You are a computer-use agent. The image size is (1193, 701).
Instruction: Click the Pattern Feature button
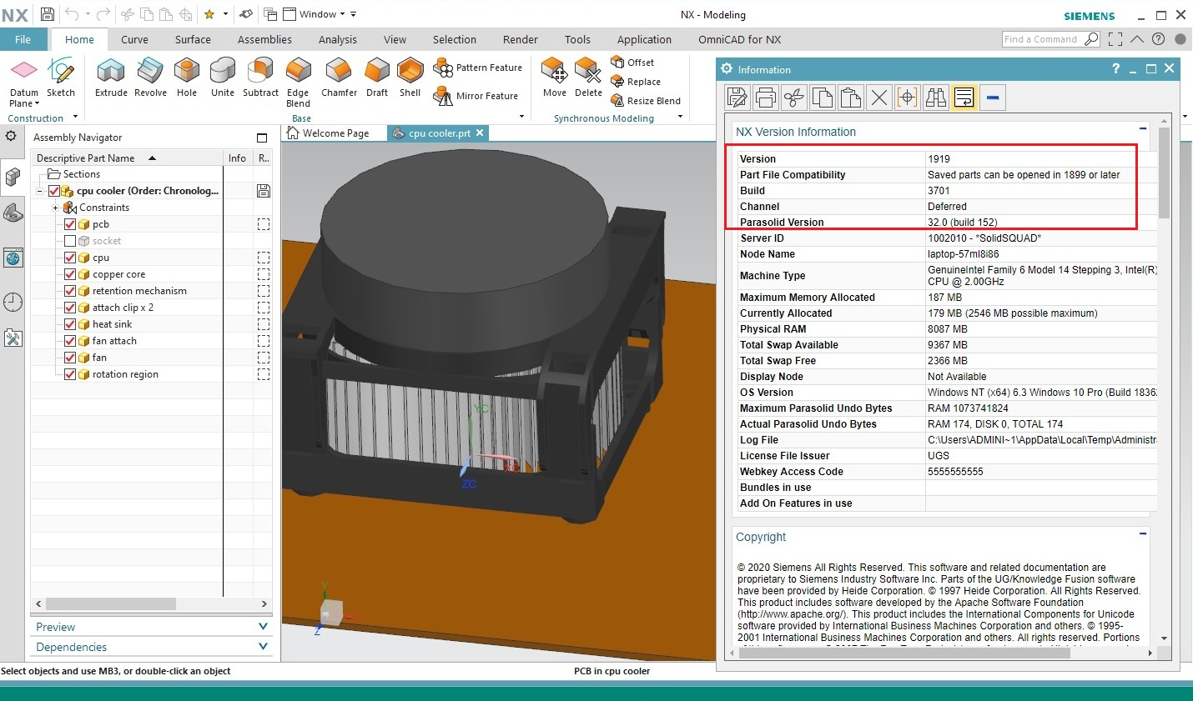point(478,68)
